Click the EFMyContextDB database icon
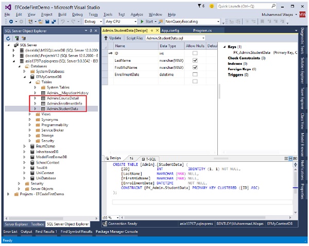 [x=32, y=77]
